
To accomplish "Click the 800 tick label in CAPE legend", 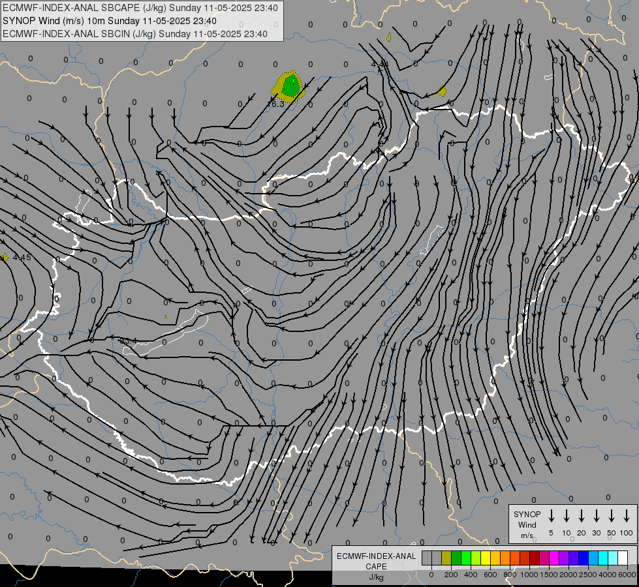I will tap(510, 575).
